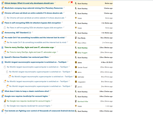Image resolution: width=153 pixels, height=115 pixels.
Task: Click author name megaadam
Action: [82, 82]
